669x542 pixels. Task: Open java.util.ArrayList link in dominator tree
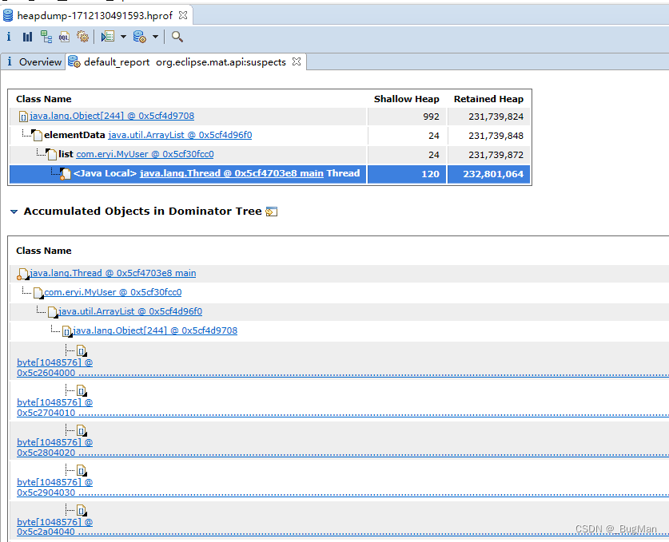coord(130,311)
